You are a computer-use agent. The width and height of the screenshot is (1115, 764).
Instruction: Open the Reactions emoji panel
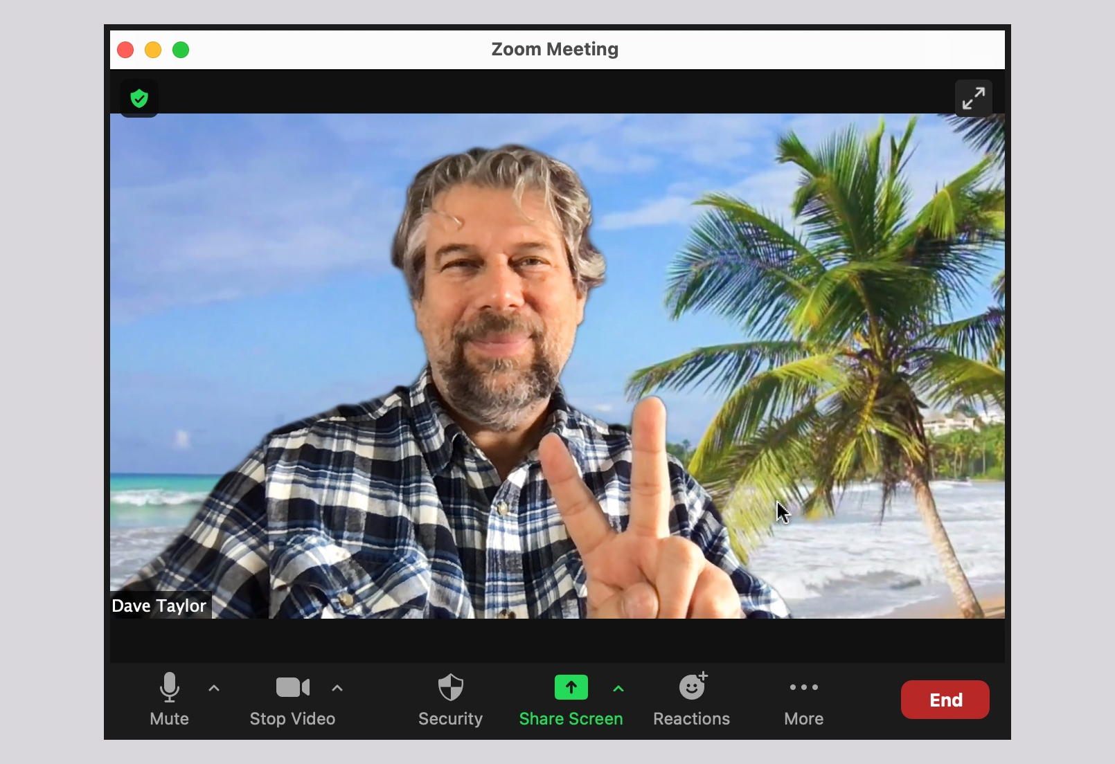692,687
